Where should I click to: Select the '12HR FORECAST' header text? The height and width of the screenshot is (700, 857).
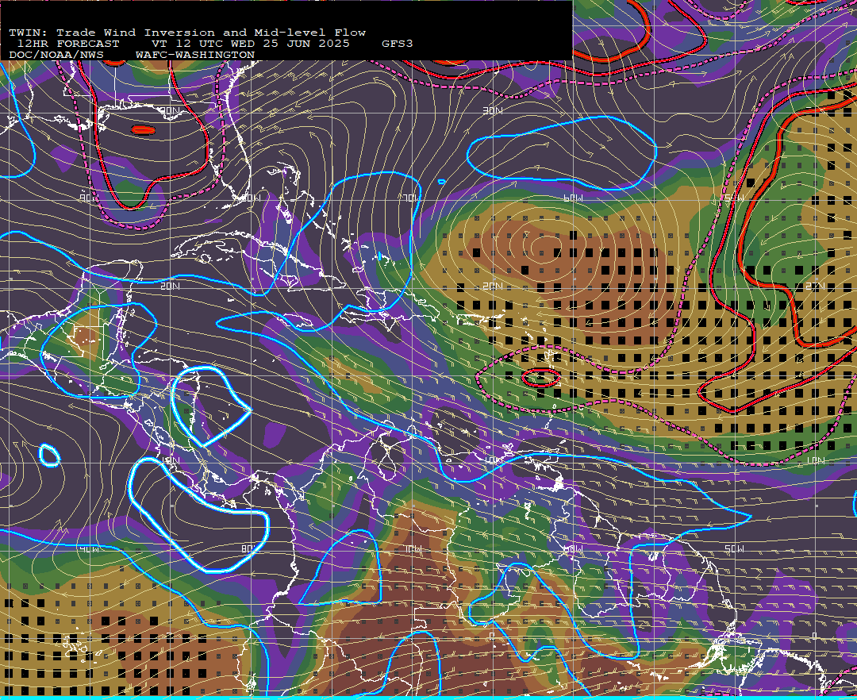(67, 44)
